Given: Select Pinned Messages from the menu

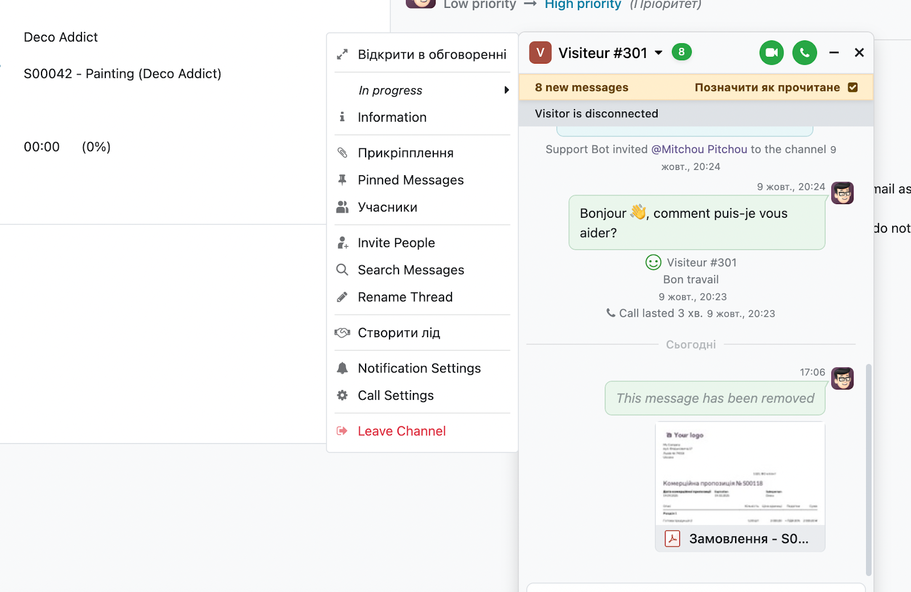Looking at the screenshot, I should coord(411,180).
